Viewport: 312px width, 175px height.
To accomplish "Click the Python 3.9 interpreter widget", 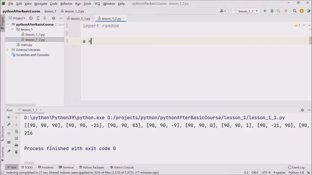I will pos(296,173).
